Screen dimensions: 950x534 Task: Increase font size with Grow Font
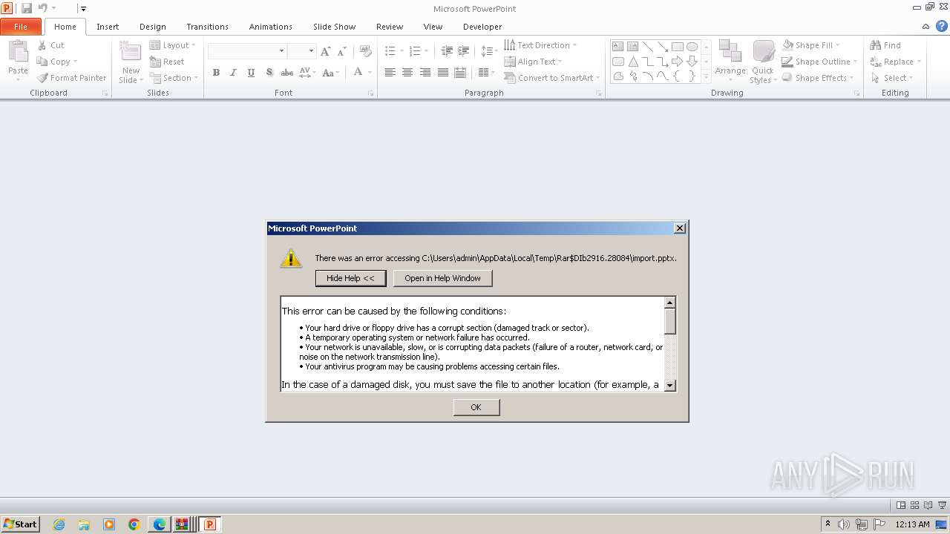[x=326, y=51]
